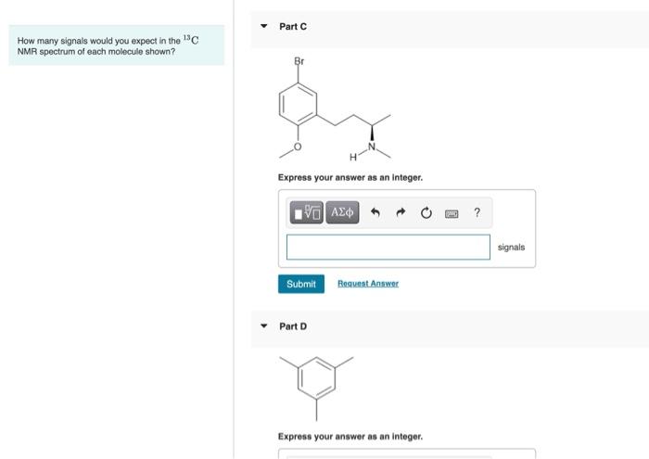This screenshot has height=459, width=649.
Task: Select the Part D header label
Action: pyautogui.click(x=293, y=326)
